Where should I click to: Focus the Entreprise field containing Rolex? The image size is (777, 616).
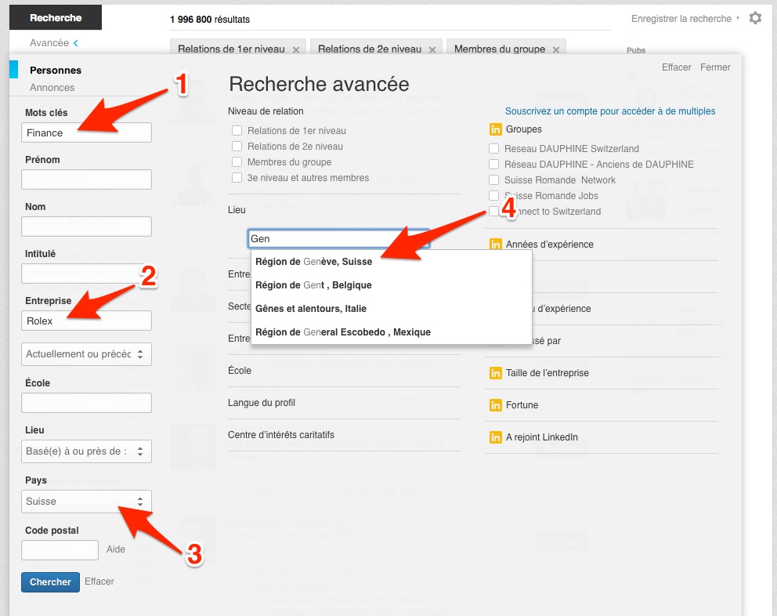[x=86, y=321]
